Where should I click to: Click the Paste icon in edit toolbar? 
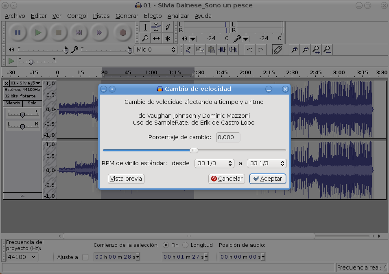pyautogui.click(x=211, y=50)
